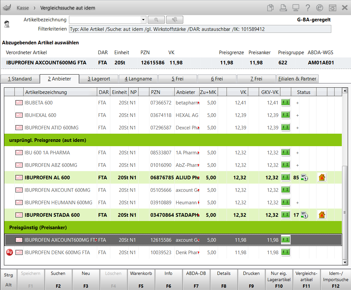
Task: Click order clock icon in IBUPROFEN AL 600 row
Action: pos(304,178)
